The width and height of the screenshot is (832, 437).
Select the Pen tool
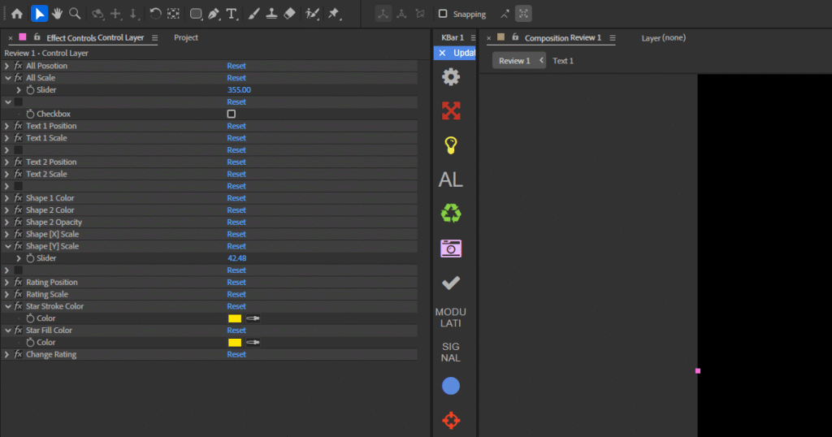[x=214, y=14]
